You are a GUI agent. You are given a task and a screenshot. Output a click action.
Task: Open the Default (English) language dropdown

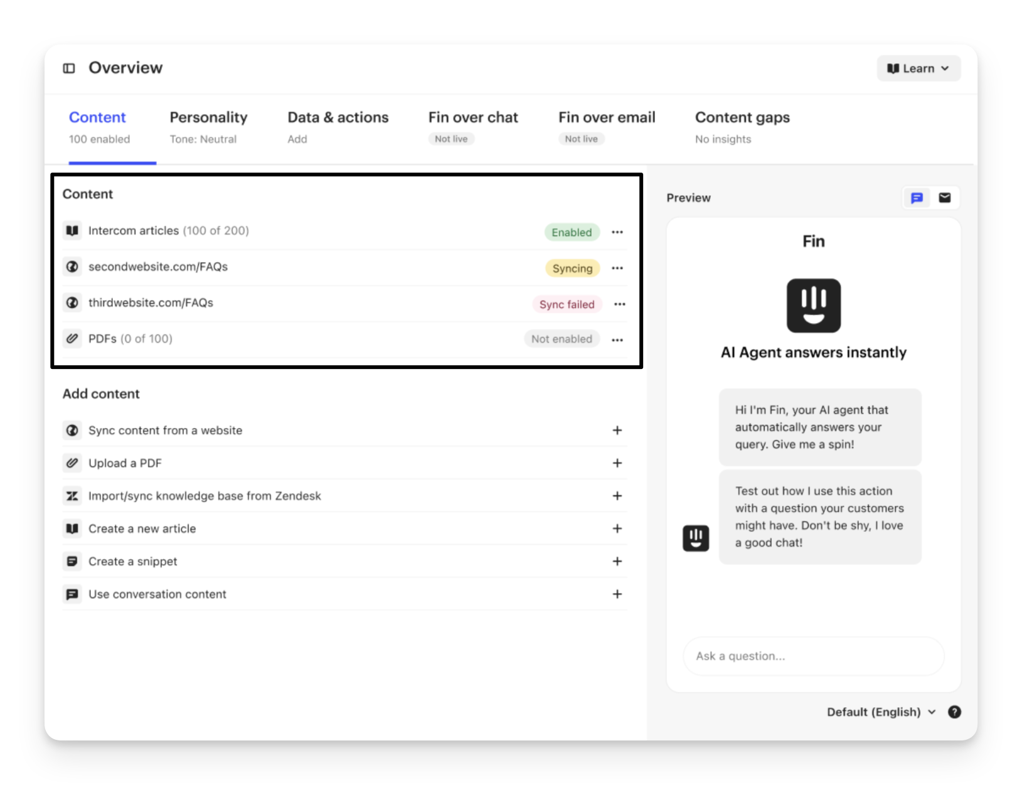click(x=881, y=712)
